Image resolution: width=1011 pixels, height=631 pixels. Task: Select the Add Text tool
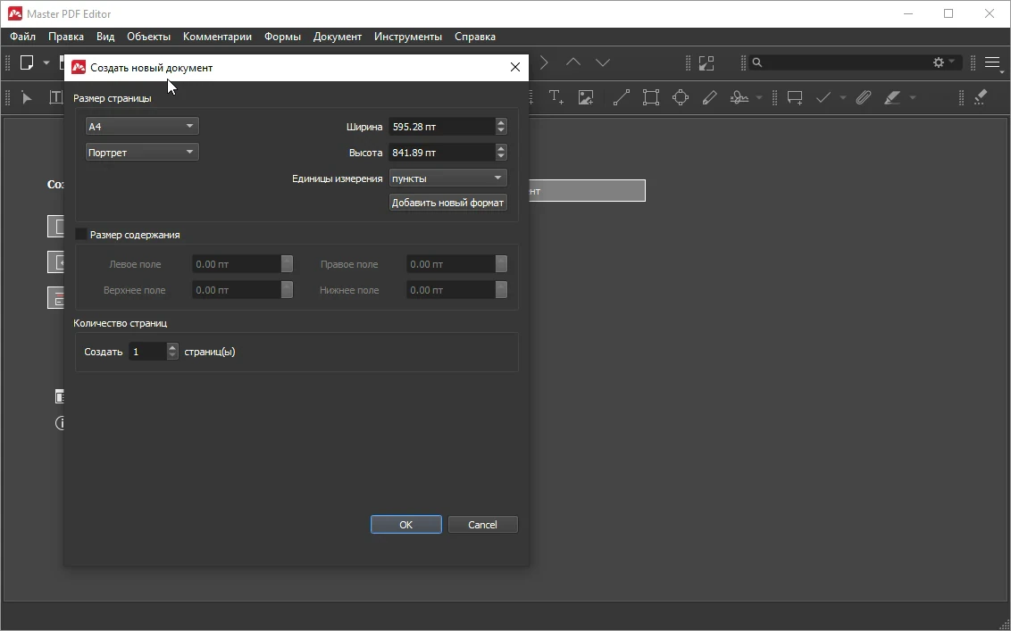click(556, 98)
